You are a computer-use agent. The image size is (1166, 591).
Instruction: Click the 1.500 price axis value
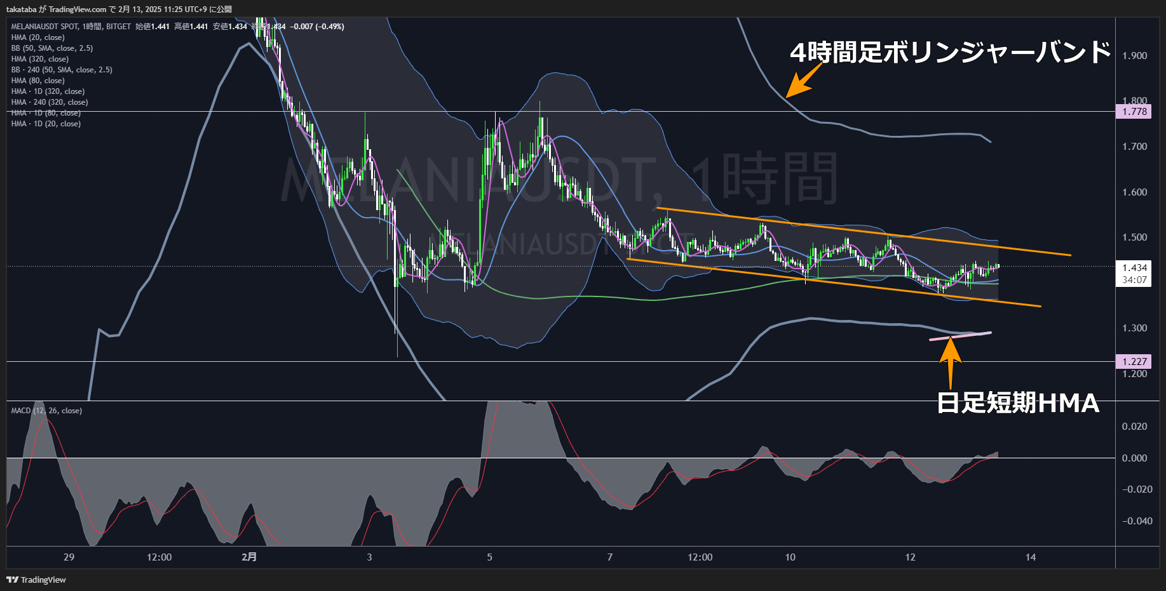pos(1134,237)
